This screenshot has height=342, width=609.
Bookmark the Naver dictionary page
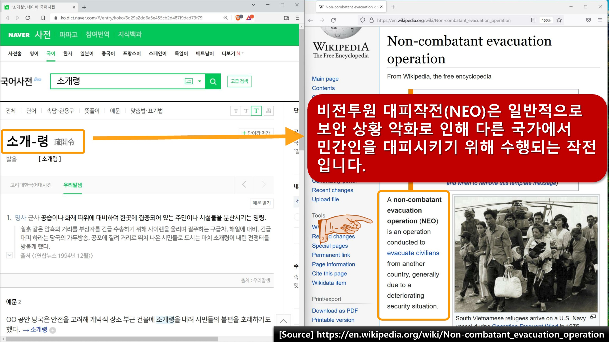(43, 18)
